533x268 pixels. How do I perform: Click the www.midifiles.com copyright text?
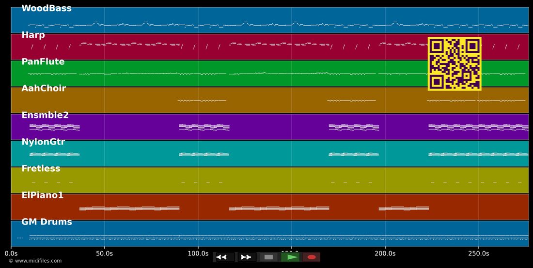pyautogui.click(x=35, y=261)
